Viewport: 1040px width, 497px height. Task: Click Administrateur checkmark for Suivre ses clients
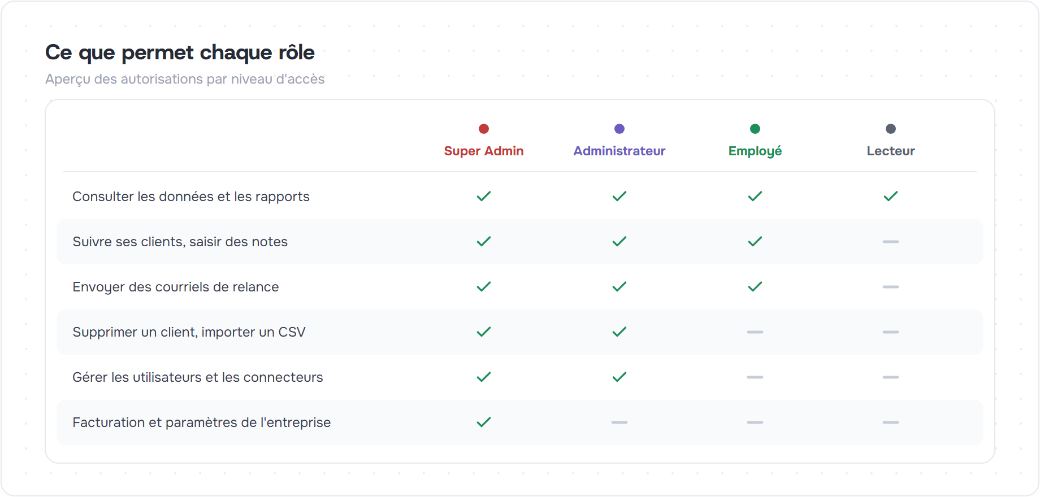pyautogui.click(x=619, y=242)
